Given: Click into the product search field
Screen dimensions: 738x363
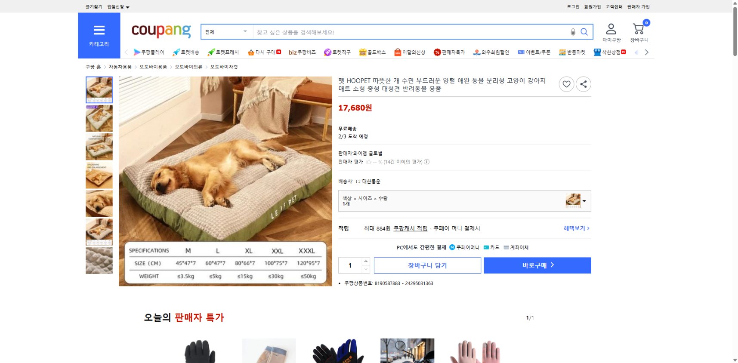Looking at the screenshot, I should point(411,32).
